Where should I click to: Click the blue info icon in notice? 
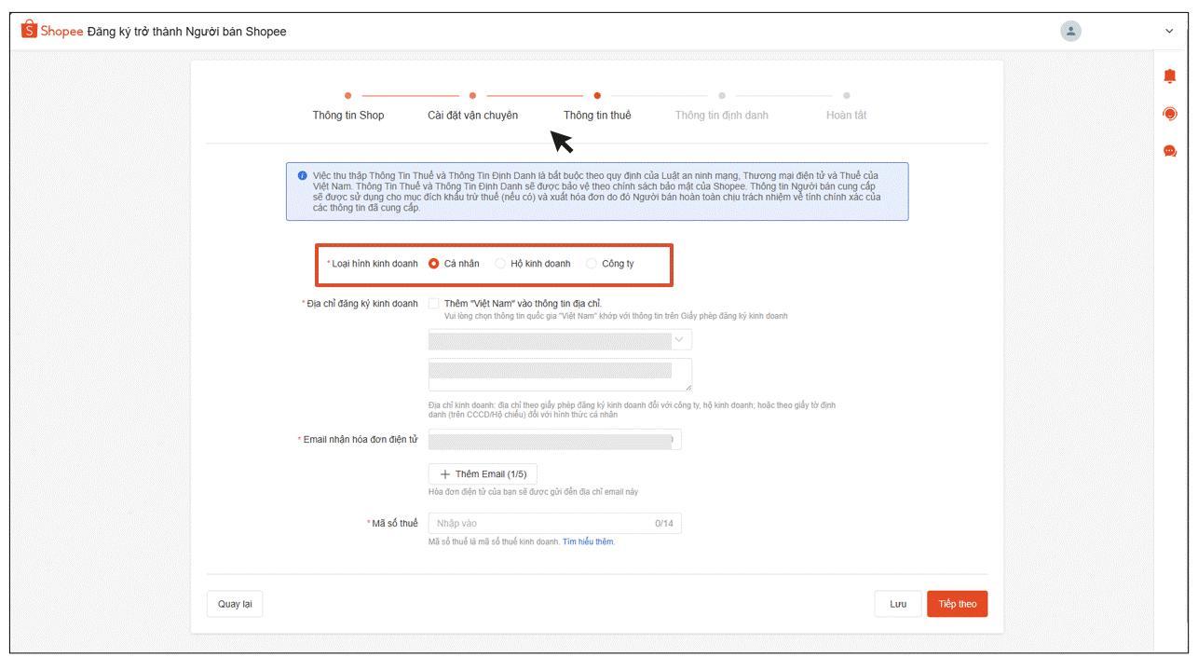coord(302,175)
